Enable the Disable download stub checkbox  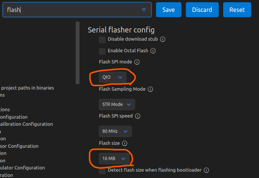(102, 40)
